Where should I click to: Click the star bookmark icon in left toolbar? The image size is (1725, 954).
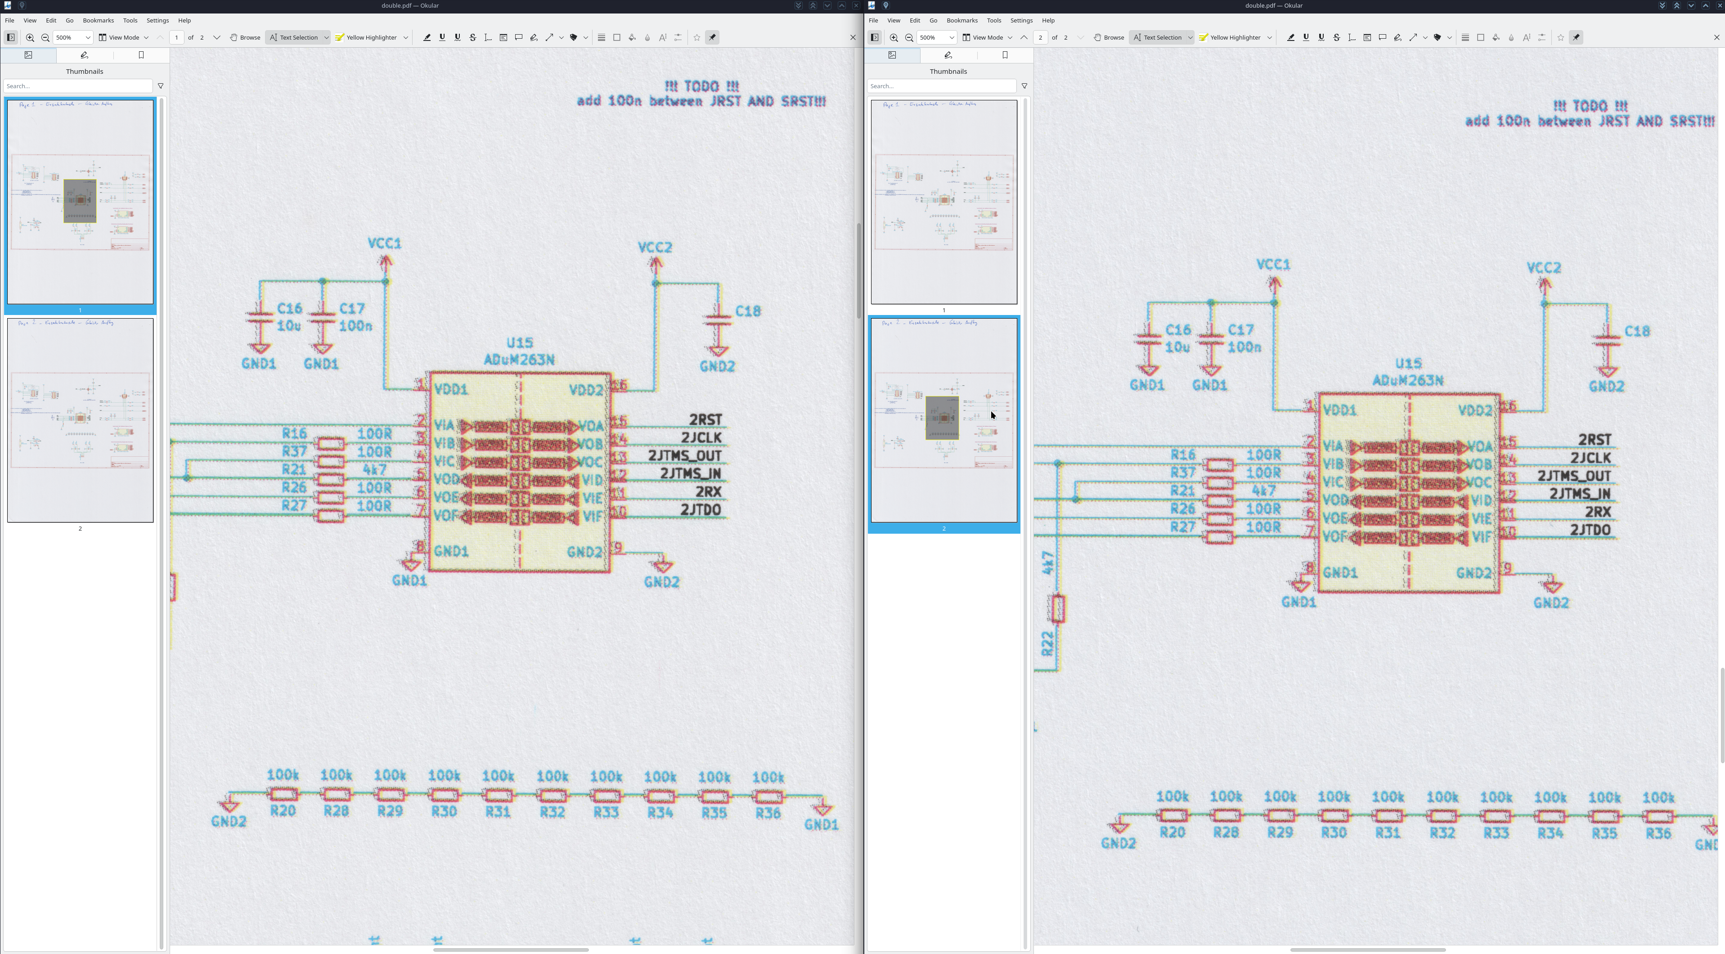[x=697, y=37]
